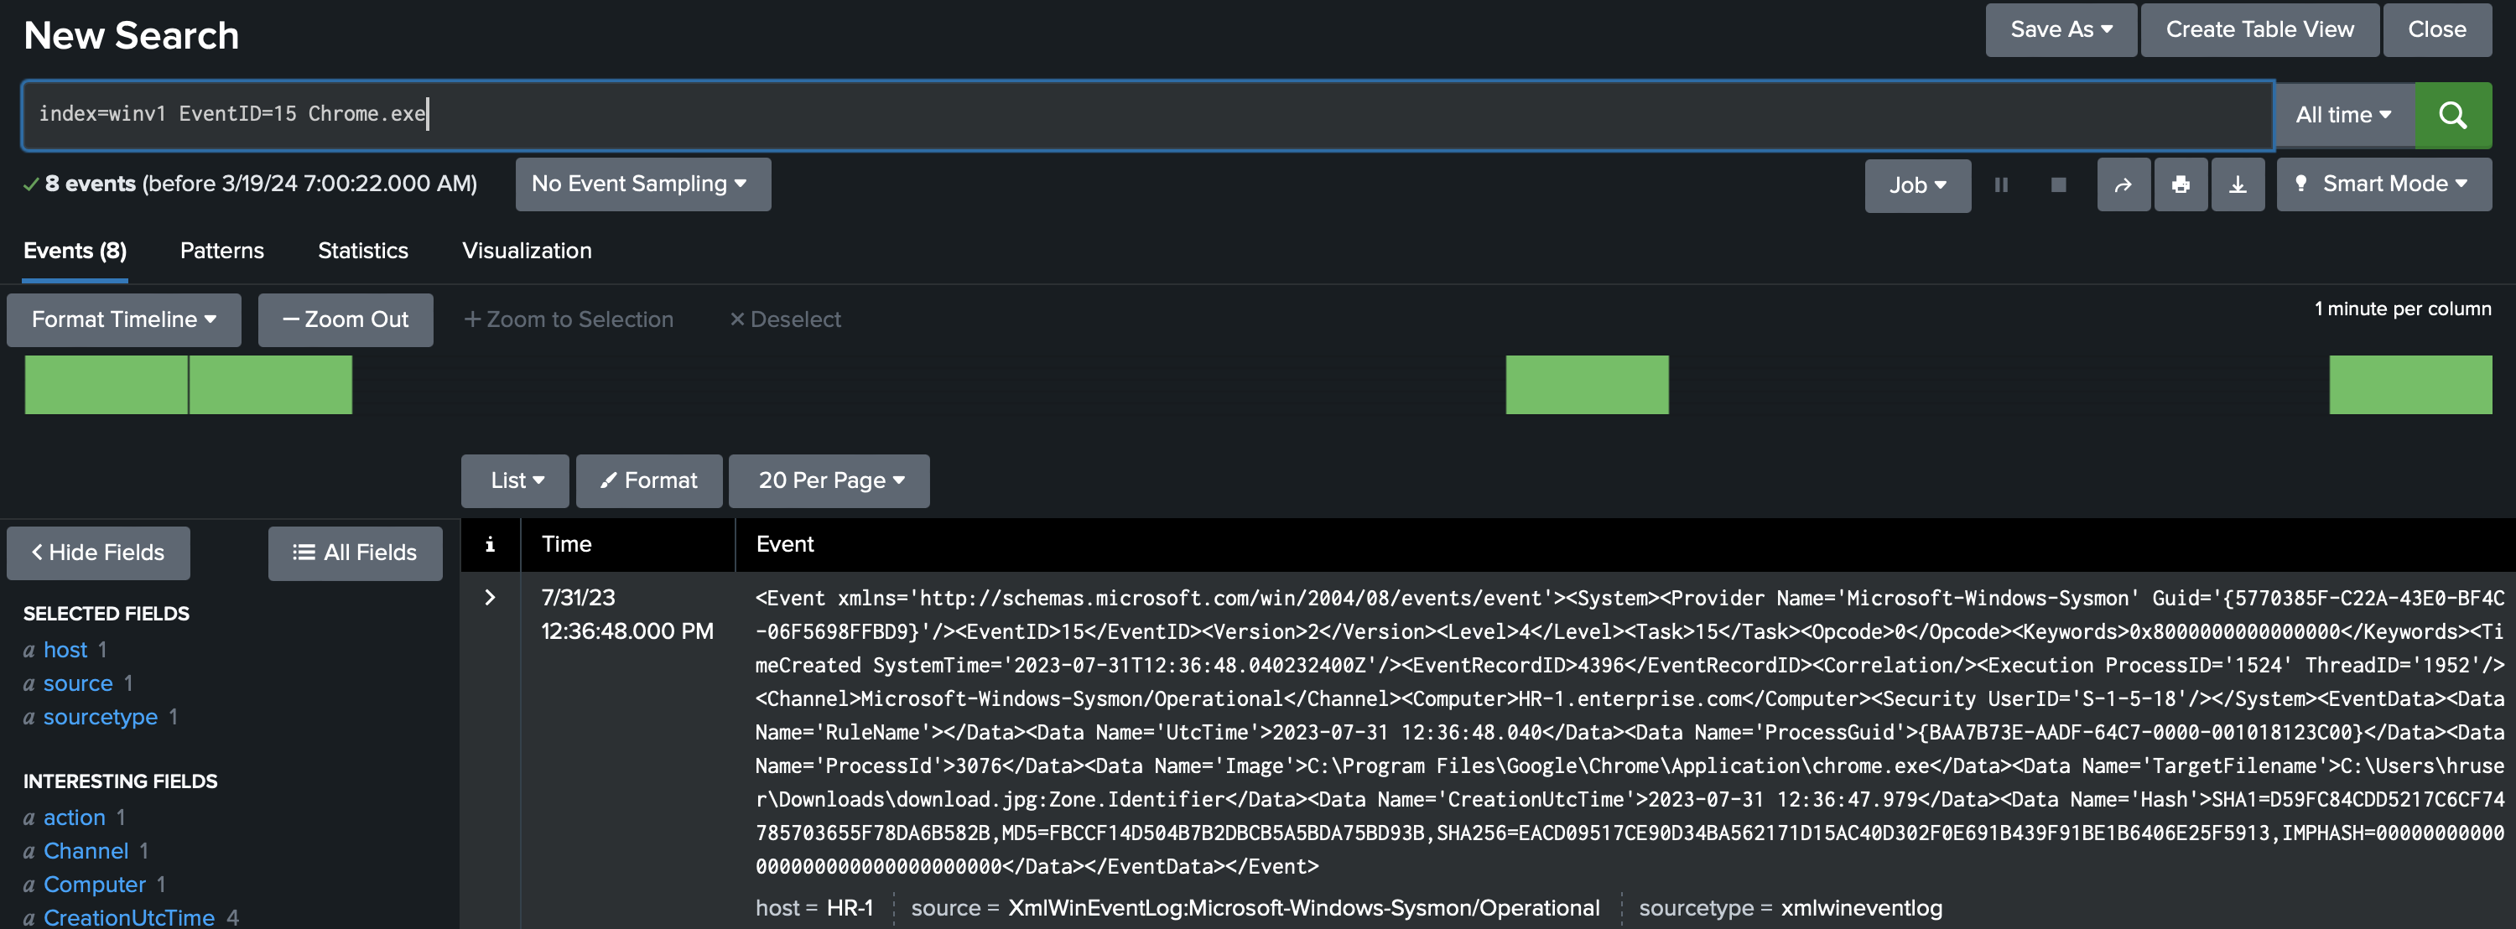2516x929 pixels.
Task: Click the green search magnifier button
Action: click(x=2452, y=115)
